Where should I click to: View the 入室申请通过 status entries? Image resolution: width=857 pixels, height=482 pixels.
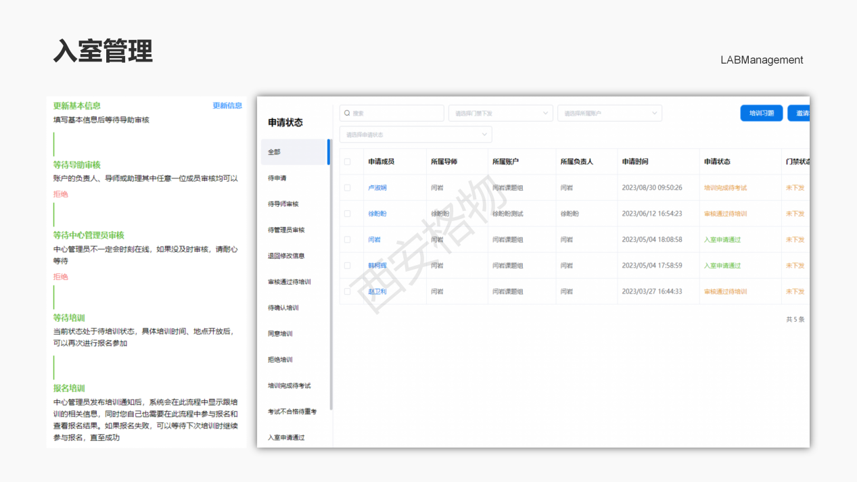point(284,437)
